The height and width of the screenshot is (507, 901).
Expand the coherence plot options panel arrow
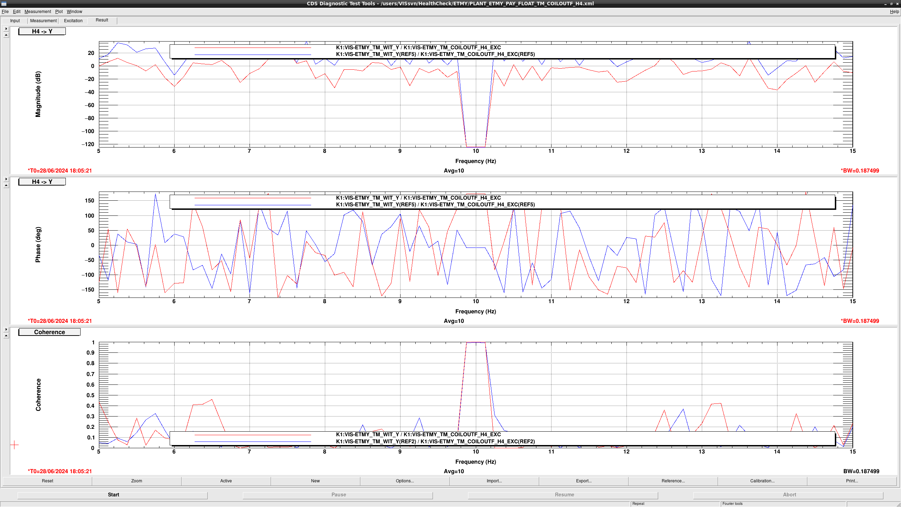click(x=6, y=330)
